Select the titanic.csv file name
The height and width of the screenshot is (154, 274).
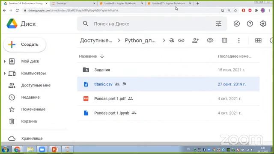pyautogui.click(x=103, y=84)
